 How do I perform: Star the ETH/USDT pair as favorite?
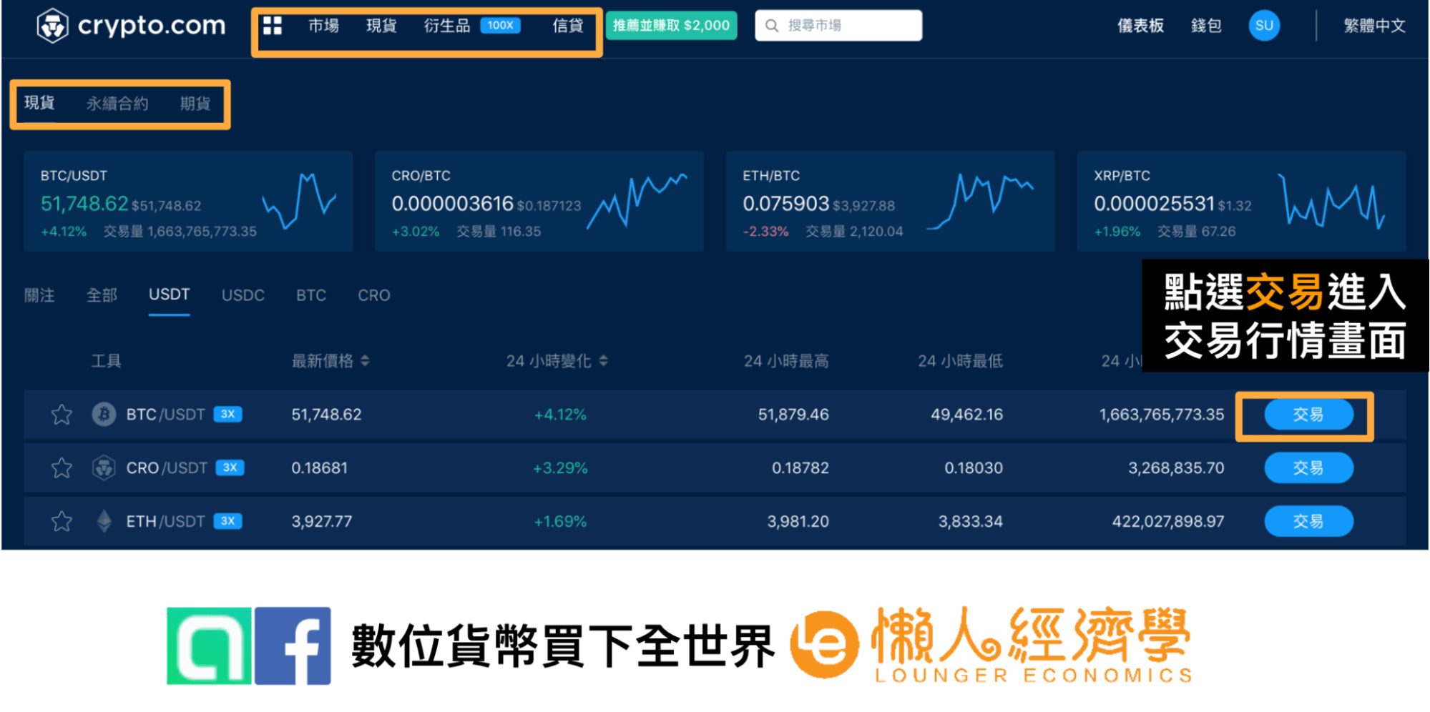tap(62, 522)
